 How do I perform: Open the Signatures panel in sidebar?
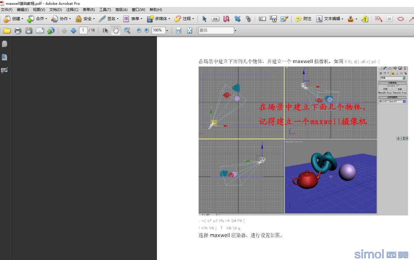pos(5,70)
